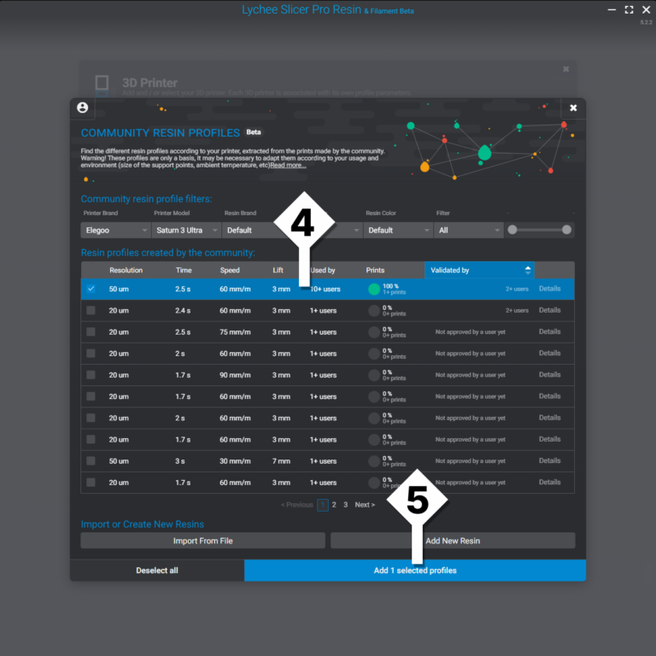Click the '100 %' prints value
The width and height of the screenshot is (656, 656).
(390, 286)
